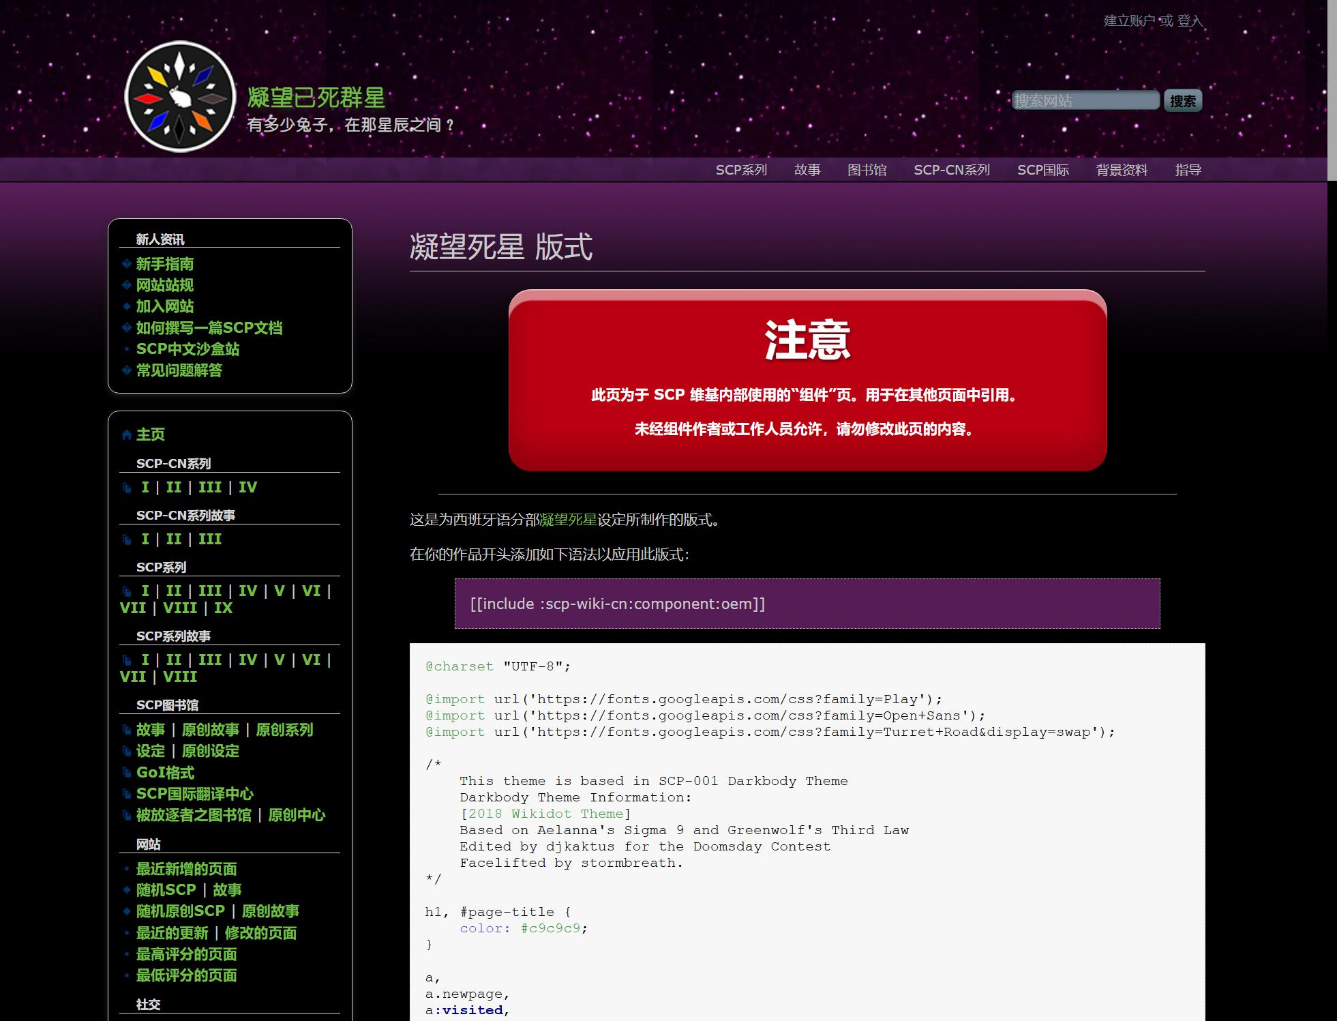Open the 指导 navigation menu
This screenshot has width=1337, height=1021.
point(1188,170)
